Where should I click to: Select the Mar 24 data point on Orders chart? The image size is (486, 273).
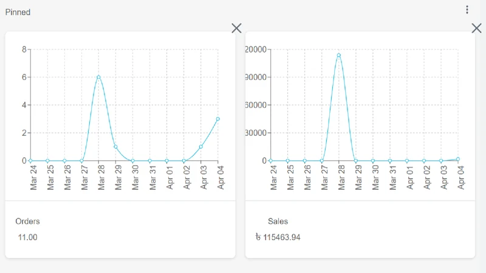tap(30, 161)
